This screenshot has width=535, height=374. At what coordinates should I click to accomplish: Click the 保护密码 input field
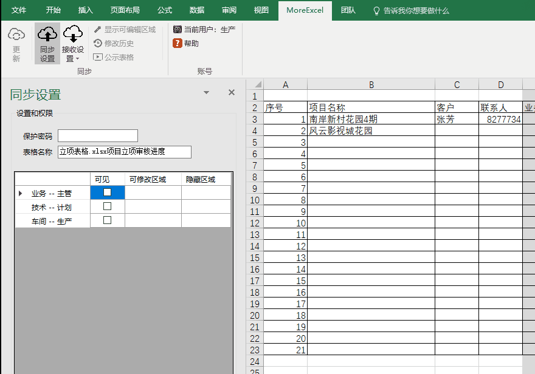pos(98,135)
